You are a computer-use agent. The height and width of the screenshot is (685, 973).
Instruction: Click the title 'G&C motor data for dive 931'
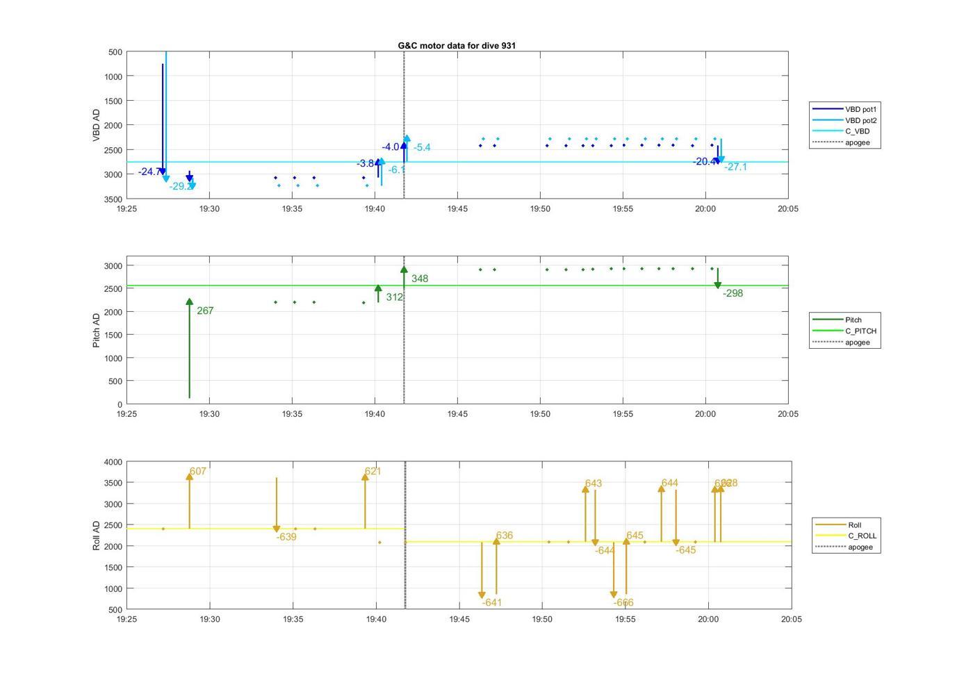[457, 45]
